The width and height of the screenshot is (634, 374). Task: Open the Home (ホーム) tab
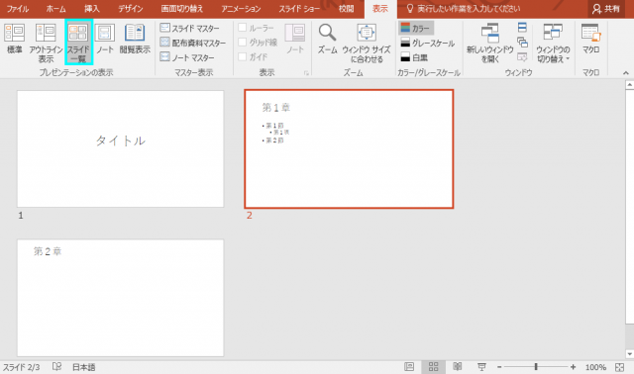[x=55, y=9]
